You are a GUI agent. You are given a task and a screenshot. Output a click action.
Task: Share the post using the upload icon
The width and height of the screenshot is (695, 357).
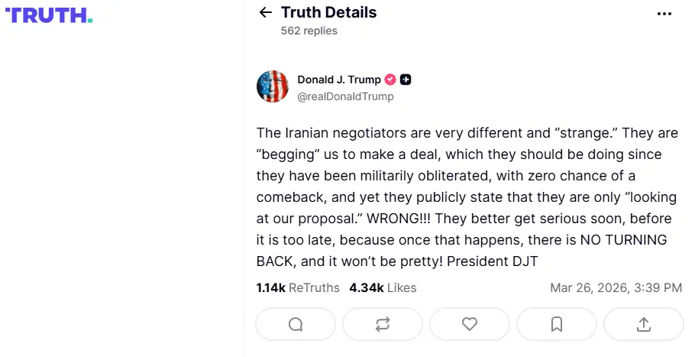point(643,324)
